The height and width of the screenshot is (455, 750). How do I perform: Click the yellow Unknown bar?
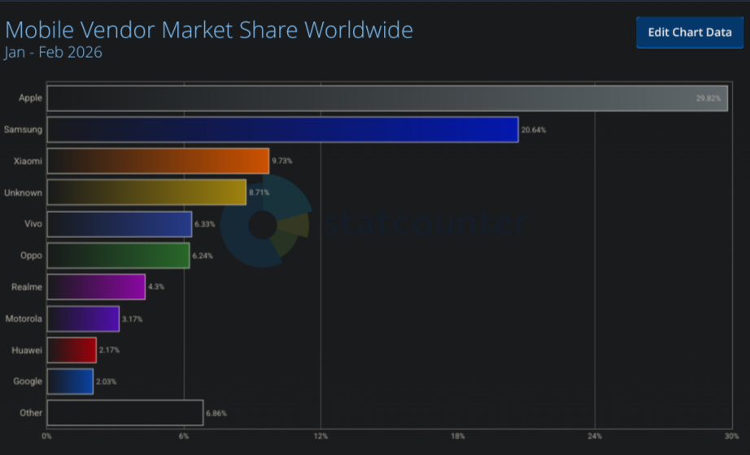(146, 193)
